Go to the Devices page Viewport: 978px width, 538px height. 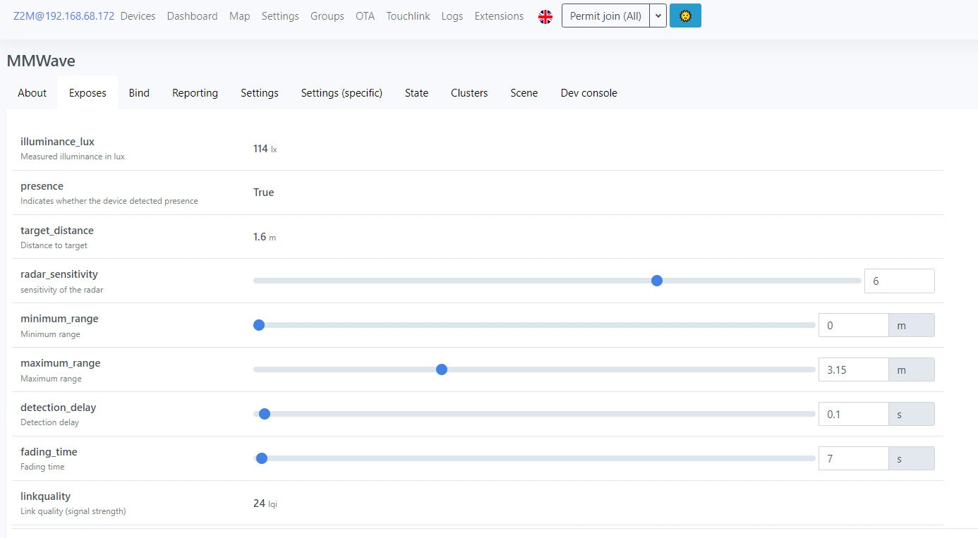[x=138, y=16]
